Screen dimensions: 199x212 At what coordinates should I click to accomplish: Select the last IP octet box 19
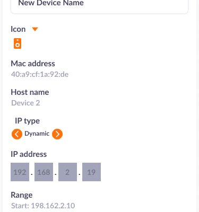[x=91, y=172]
